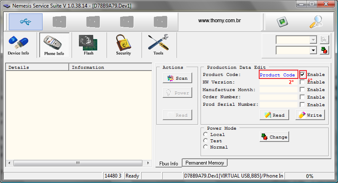Click the Scan button
This screenshot has height=183, width=338.
click(177, 78)
